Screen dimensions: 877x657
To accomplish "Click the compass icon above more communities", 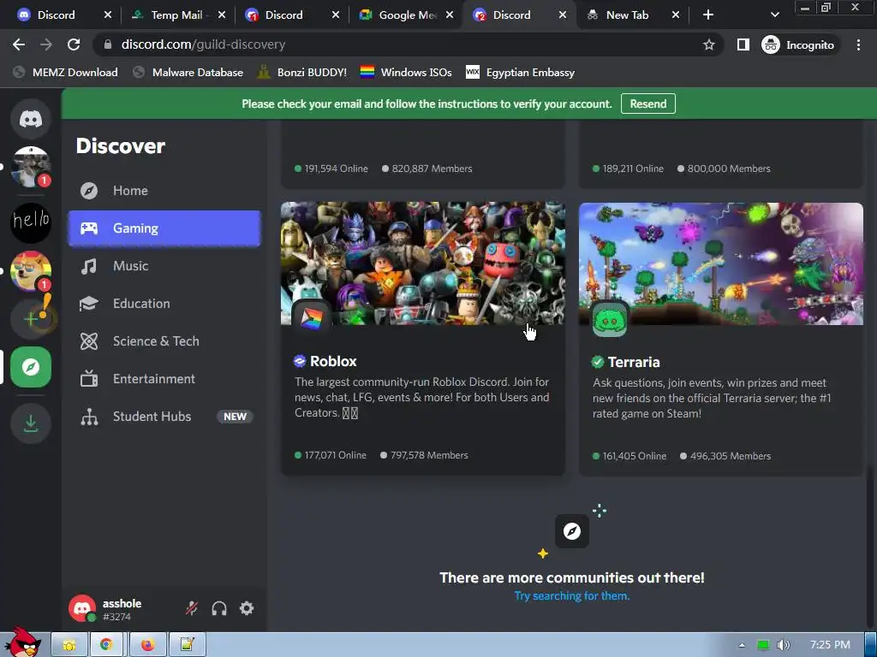I will point(571,531).
